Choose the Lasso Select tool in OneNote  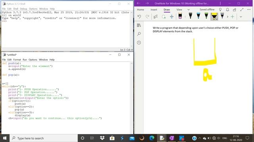[164, 17]
